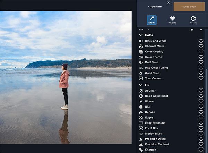This screenshot has width=208, height=153.
Task: Close the filter panel with the X
Action: [x=168, y=3]
